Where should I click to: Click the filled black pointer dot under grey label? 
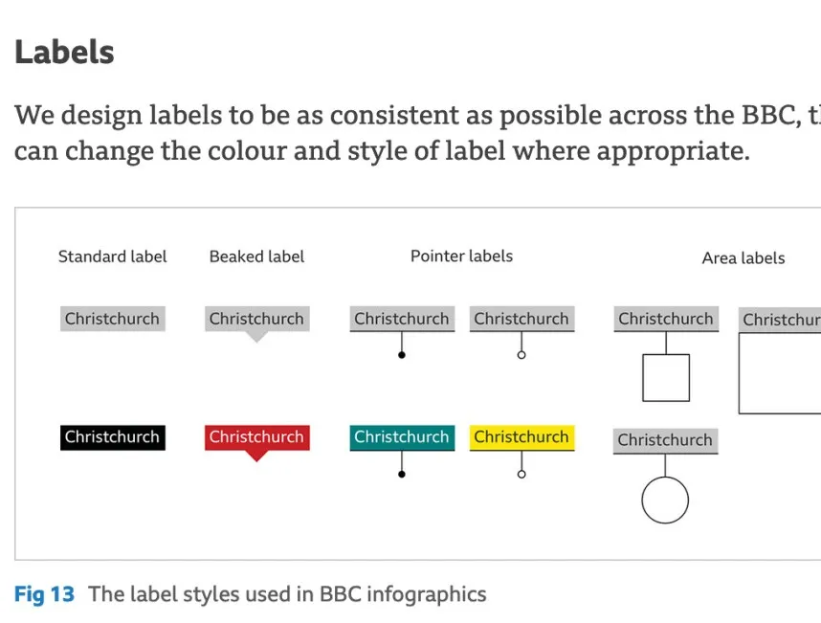tap(402, 355)
